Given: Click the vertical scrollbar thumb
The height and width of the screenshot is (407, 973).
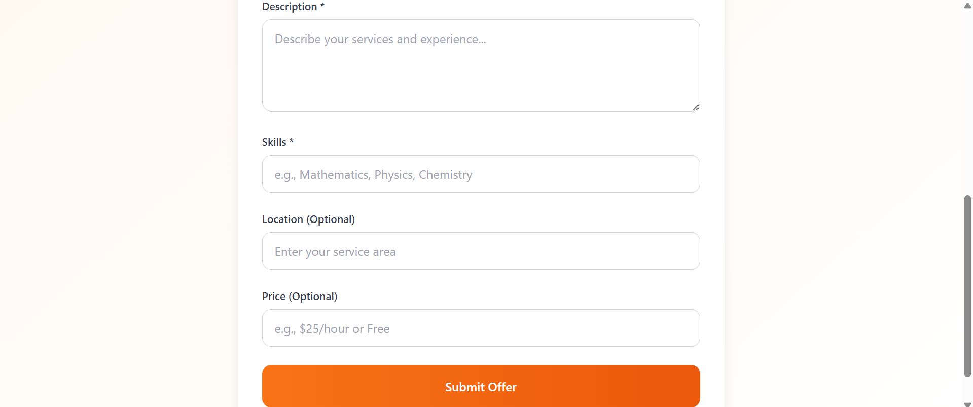Looking at the screenshot, I should coord(967,286).
